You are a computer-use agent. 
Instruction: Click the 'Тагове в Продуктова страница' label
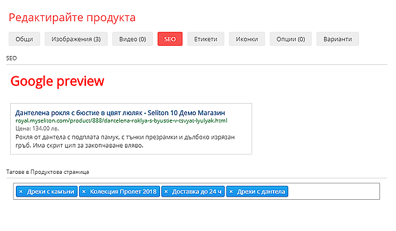pos(47,172)
